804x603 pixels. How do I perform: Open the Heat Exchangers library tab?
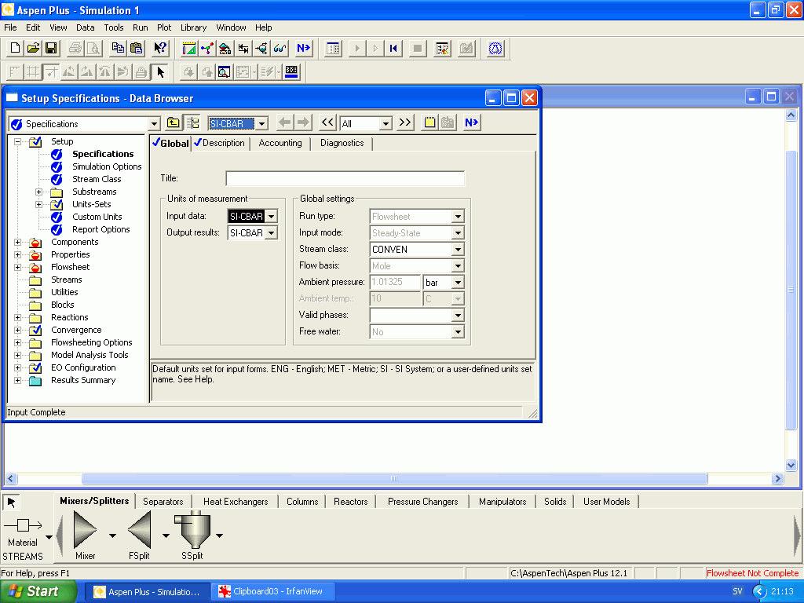click(236, 502)
